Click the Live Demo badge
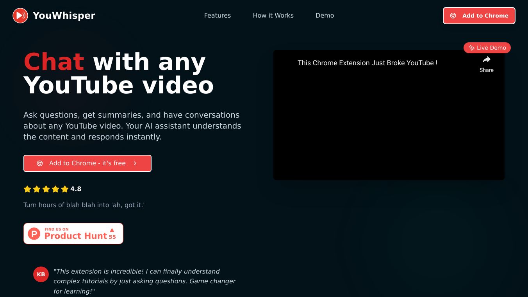528x297 pixels. coord(487,48)
